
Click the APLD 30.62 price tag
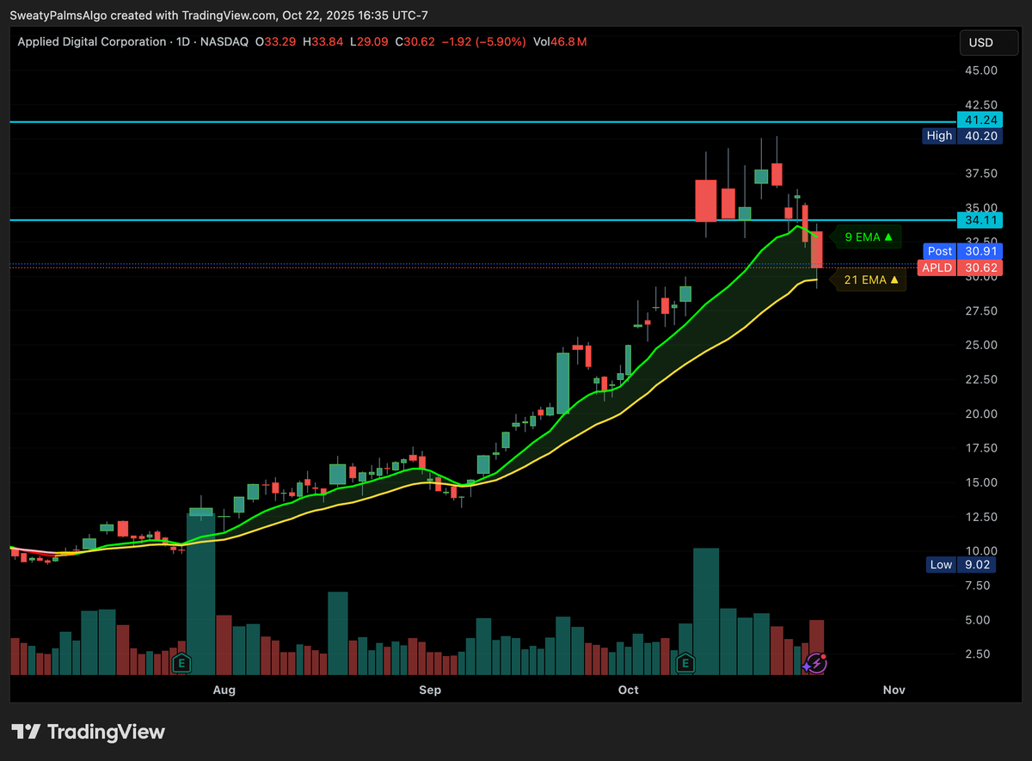tap(960, 267)
